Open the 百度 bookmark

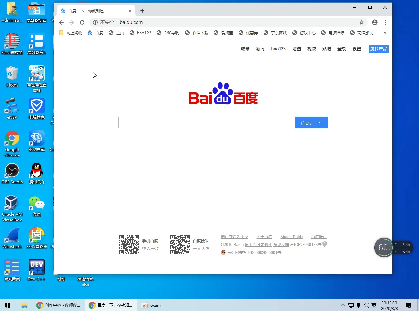[95, 33]
